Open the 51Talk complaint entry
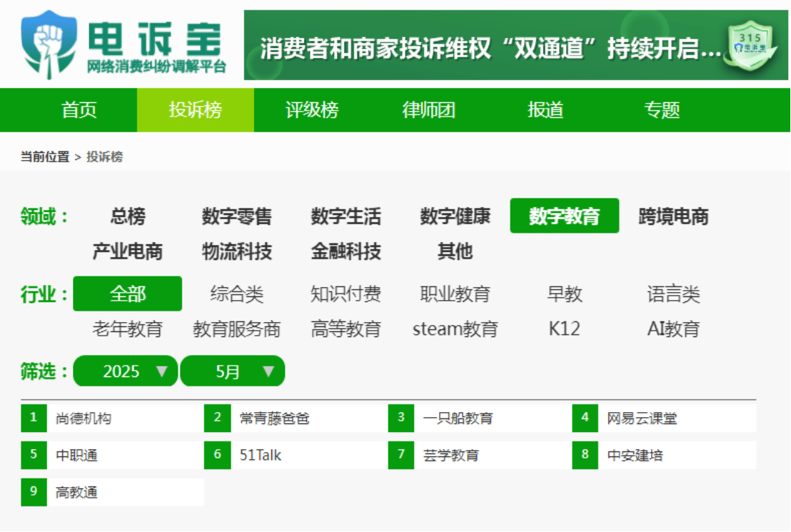This screenshot has width=791, height=532. click(x=296, y=455)
